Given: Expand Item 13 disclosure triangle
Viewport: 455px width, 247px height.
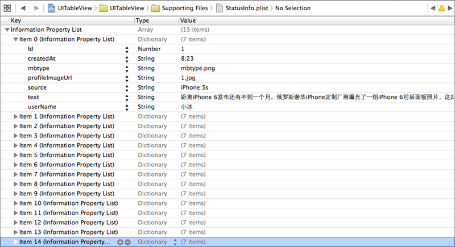Looking at the screenshot, I should [x=16, y=232].
